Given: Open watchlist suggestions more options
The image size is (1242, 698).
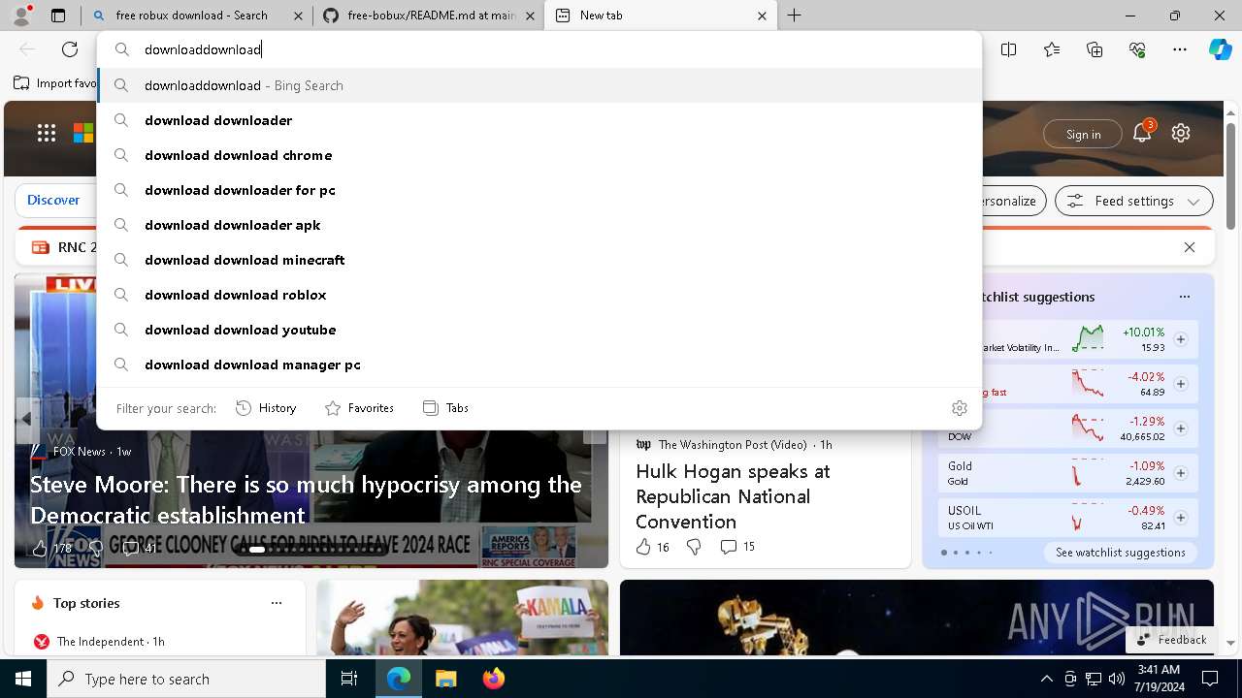Looking at the screenshot, I should click(x=1184, y=297).
